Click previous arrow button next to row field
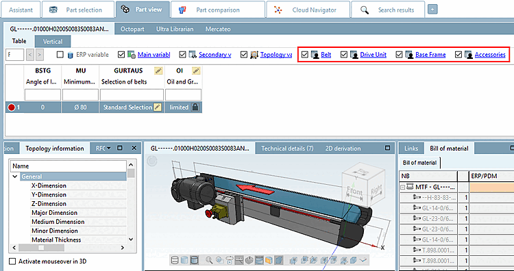Image resolution: width=514 pixels, height=271 pixels. pos(30,55)
